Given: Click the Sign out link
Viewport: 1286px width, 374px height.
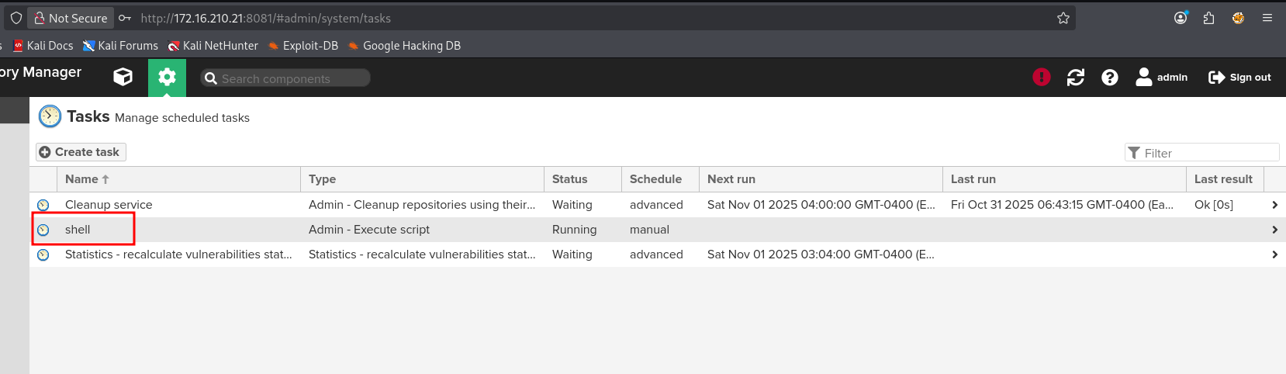Looking at the screenshot, I should click(x=1239, y=77).
